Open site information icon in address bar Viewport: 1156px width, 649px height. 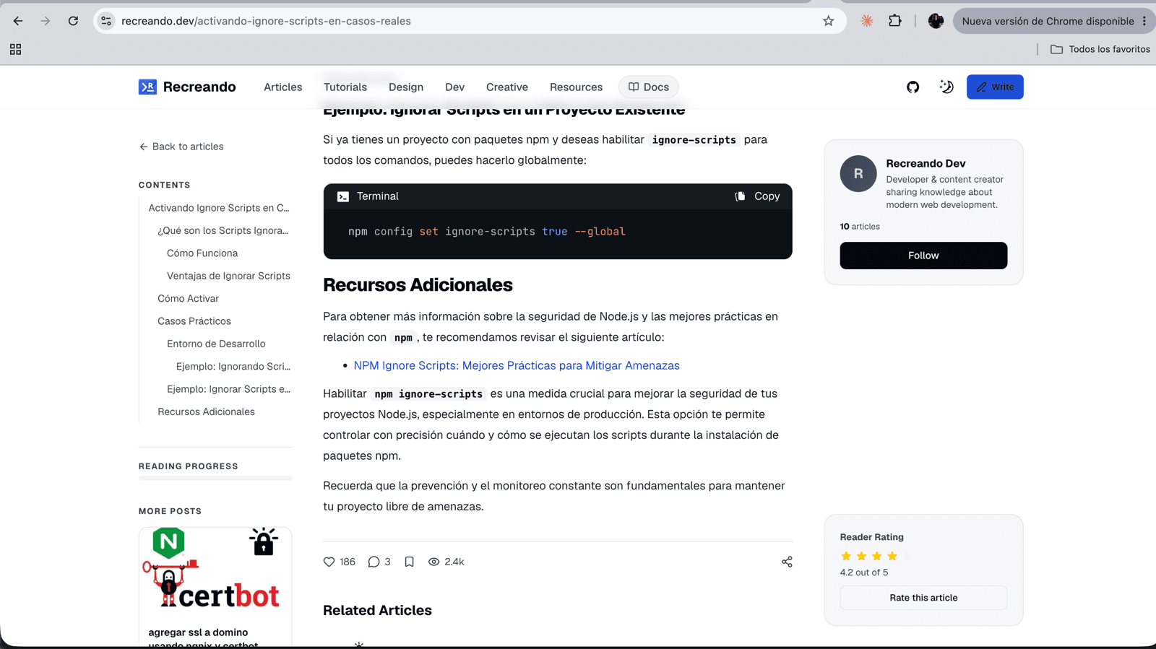click(106, 21)
